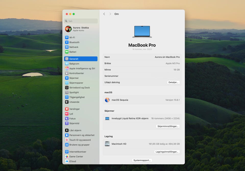Select the Spotlight icon in sidebar
This screenshot has width=245, height=171.
click(x=67, y=92)
